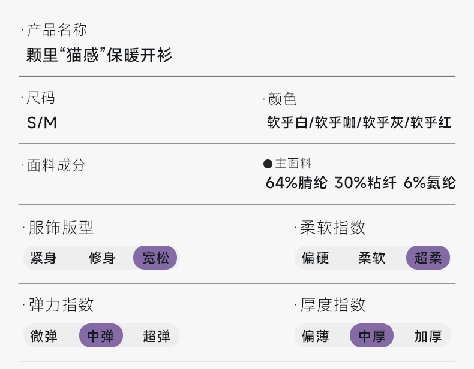Click the 厚度指数 section label
This screenshot has width=474, height=369.
coord(333,305)
